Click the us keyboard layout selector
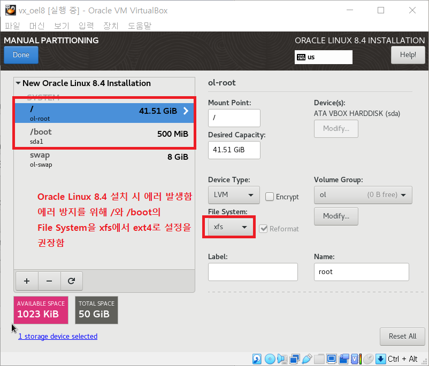 (x=324, y=57)
